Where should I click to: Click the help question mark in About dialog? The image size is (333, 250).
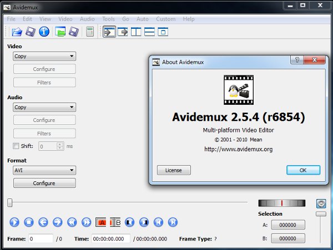tap(297, 60)
